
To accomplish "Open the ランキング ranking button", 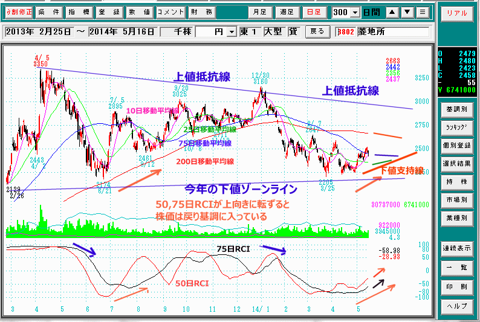I will point(457,127).
